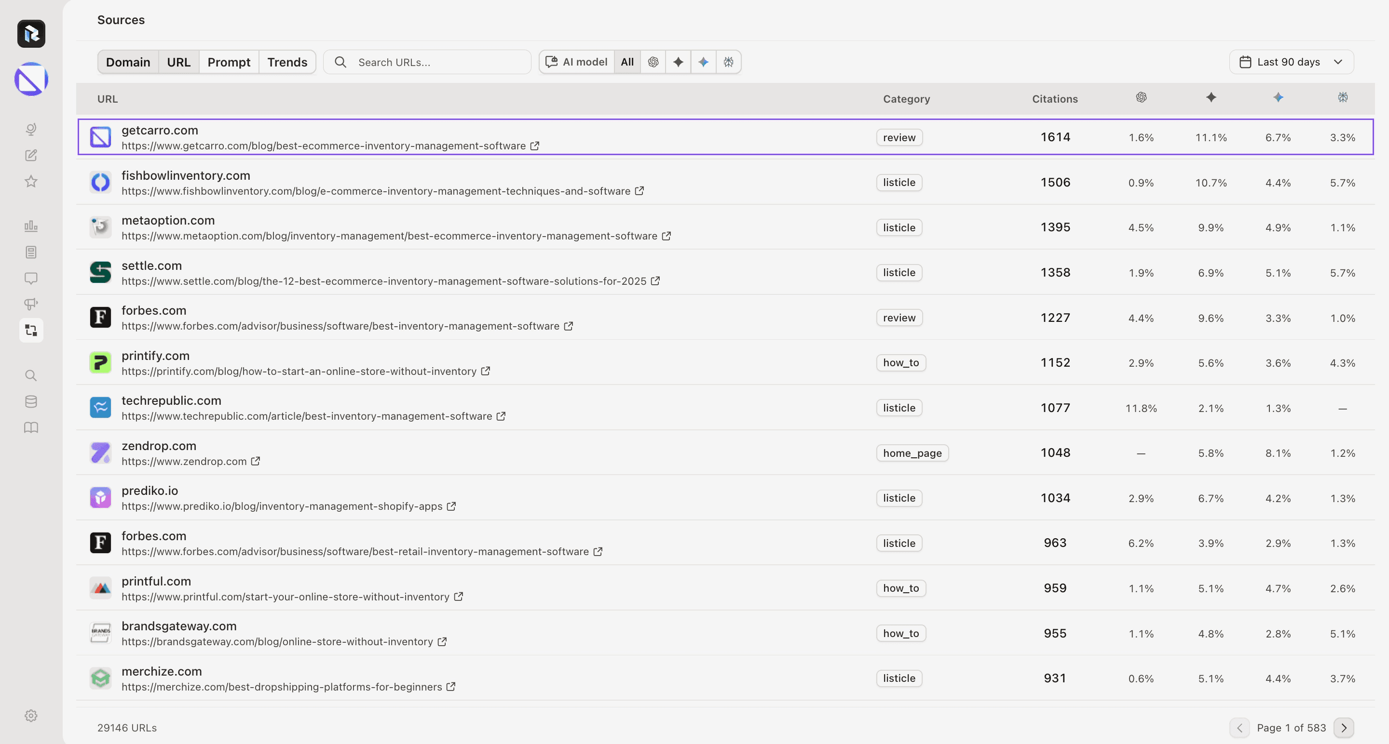Click the Category column header
Screen dimensions: 1389x744
[x=906, y=99]
